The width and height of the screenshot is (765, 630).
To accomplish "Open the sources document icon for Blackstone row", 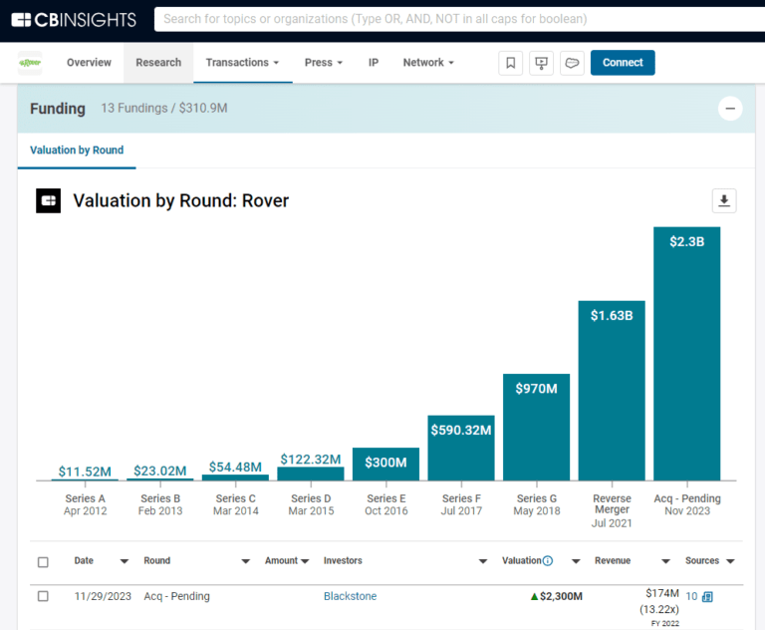I will pos(707,597).
